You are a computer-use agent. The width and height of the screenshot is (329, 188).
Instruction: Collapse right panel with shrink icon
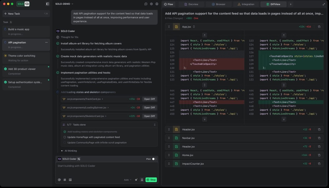point(324,4)
